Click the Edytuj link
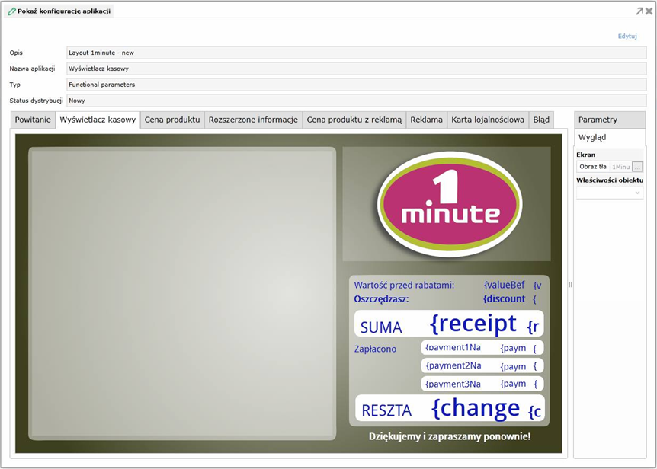Screen dimensions: 657x469 click(x=627, y=36)
